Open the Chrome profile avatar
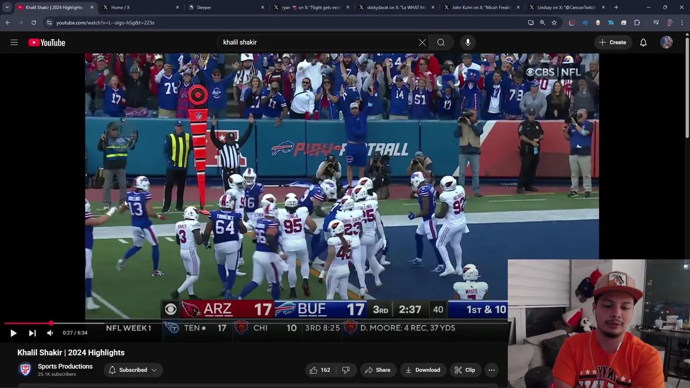The image size is (690, 388). click(x=670, y=23)
